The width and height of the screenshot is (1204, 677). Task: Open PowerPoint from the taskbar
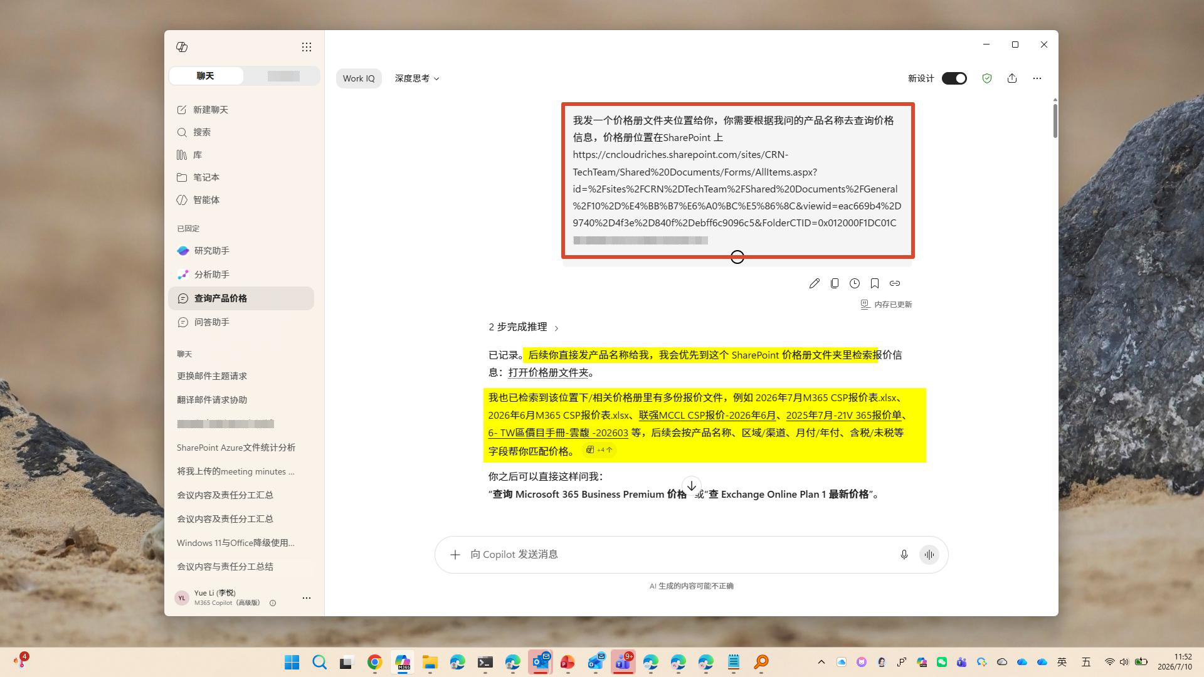[x=568, y=662]
